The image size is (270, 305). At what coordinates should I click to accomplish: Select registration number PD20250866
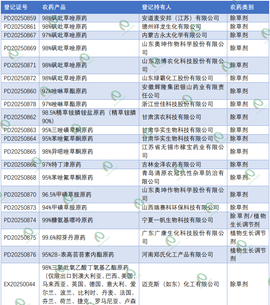pos(20,165)
